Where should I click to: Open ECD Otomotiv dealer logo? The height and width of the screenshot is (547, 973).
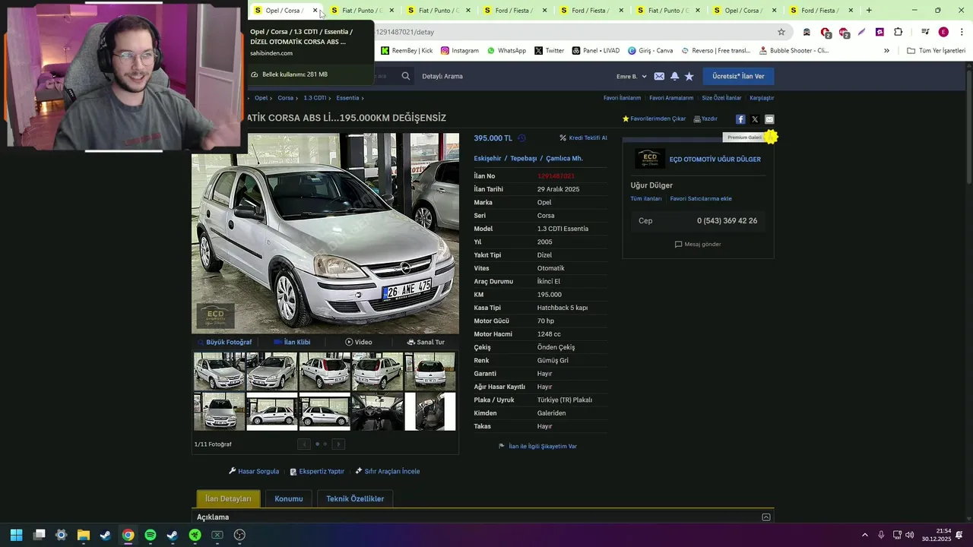click(650, 159)
